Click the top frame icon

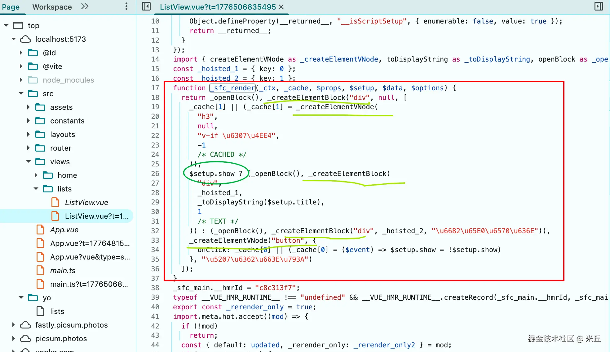[x=18, y=26]
